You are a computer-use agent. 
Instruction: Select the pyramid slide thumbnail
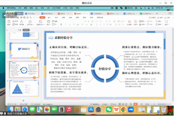point(24,88)
